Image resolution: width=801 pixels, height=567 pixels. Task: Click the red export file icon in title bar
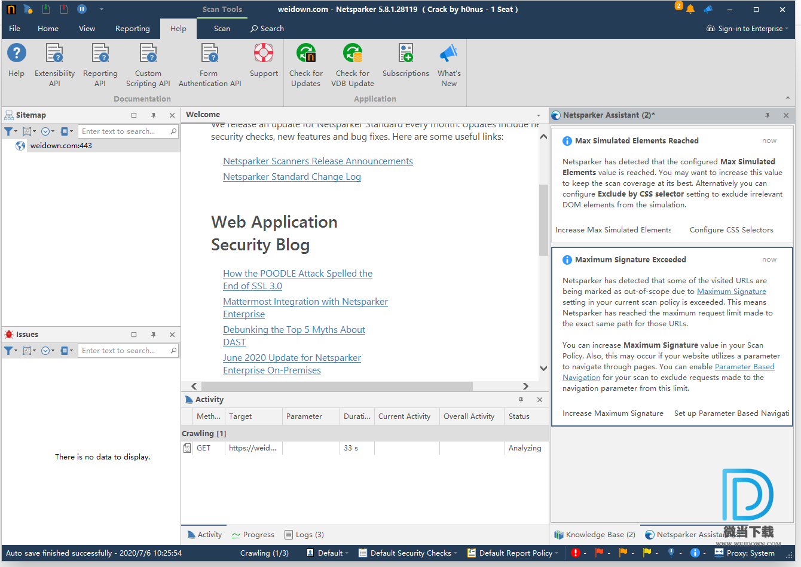click(64, 9)
